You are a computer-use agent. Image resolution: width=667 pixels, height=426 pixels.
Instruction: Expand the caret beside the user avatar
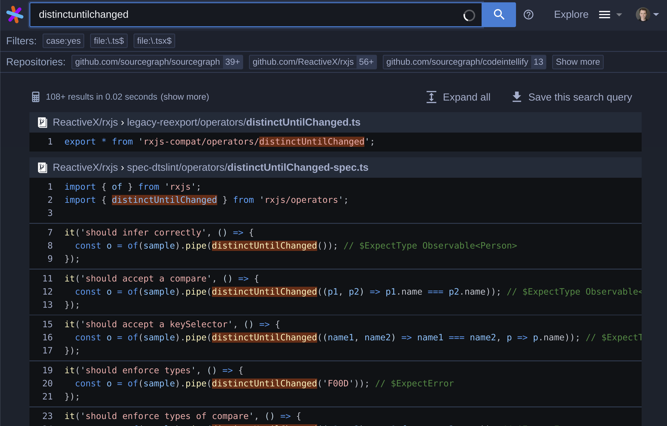(x=656, y=15)
